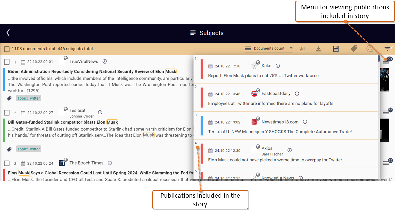Viewport: 395px width, 210px height.
Task: Open Employees at Twitter no layoffs publication
Action: [270, 103]
